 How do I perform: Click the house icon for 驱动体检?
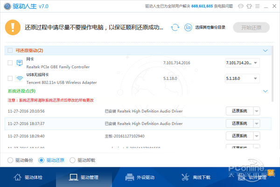click(x=18, y=177)
